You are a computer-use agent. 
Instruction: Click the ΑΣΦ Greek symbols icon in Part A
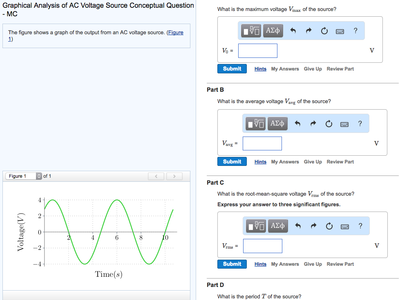click(x=273, y=30)
